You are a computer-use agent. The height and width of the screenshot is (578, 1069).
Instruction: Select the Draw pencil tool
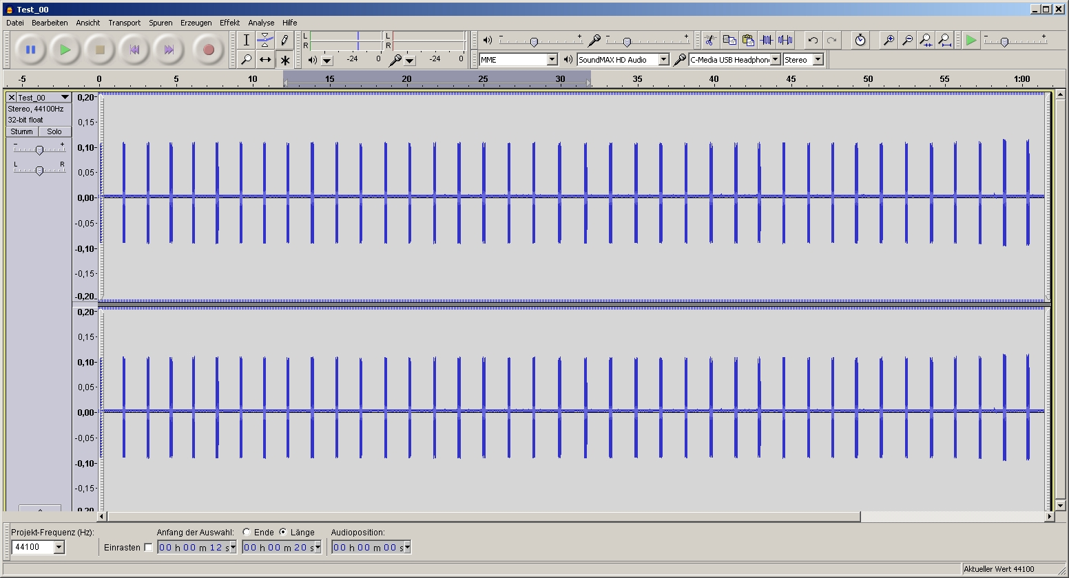pos(284,40)
